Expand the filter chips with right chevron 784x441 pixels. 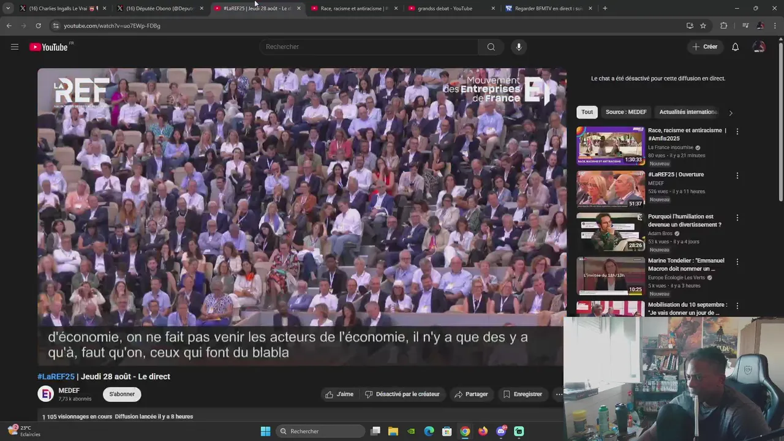point(730,113)
